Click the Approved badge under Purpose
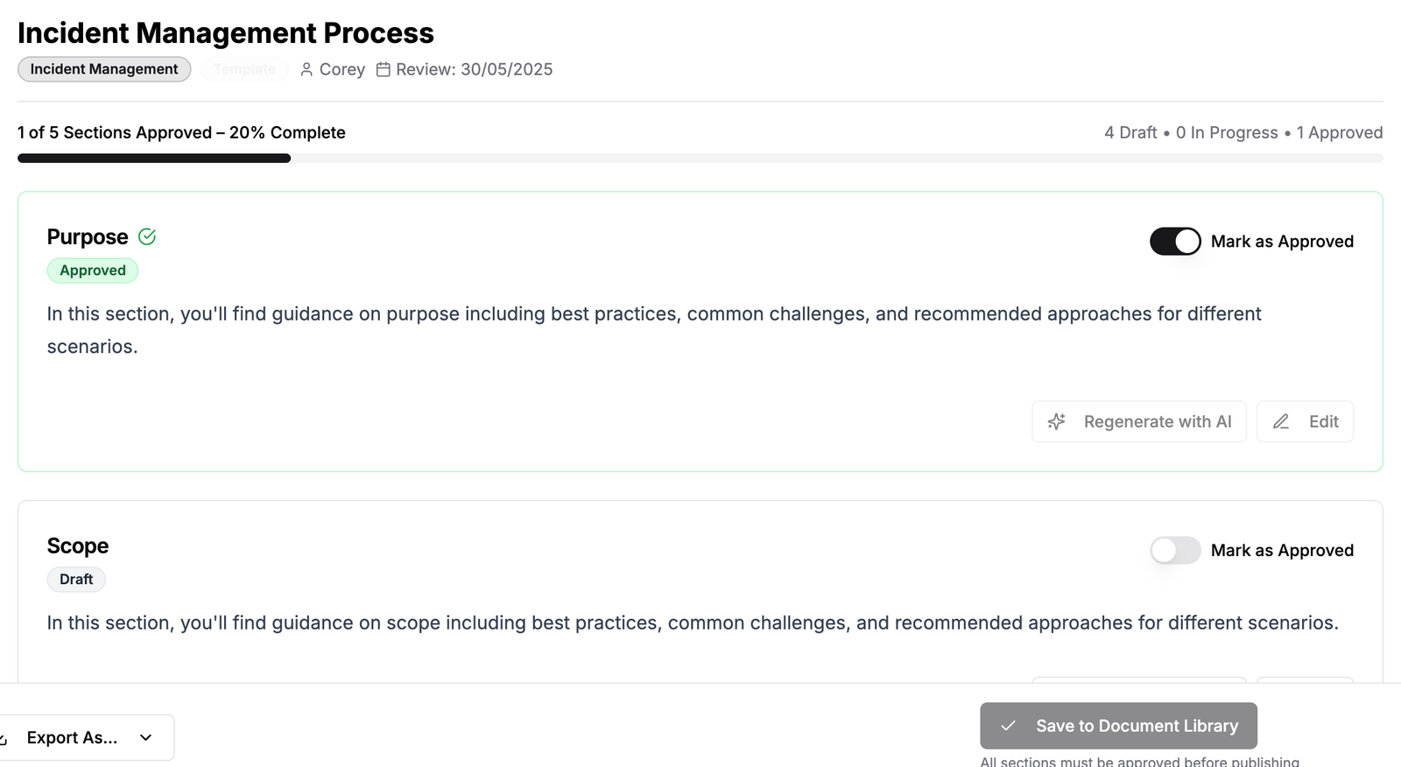 (x=93, y=271)
